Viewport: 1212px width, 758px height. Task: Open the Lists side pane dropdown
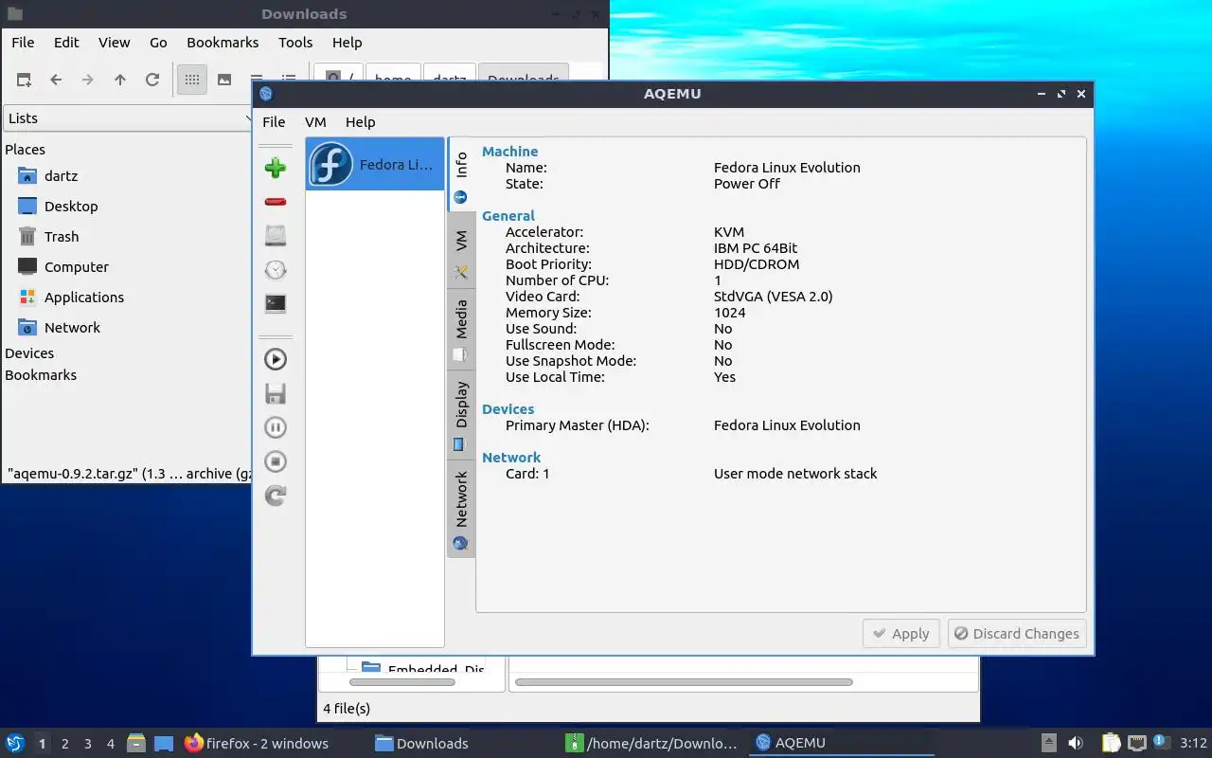(129, 118)
